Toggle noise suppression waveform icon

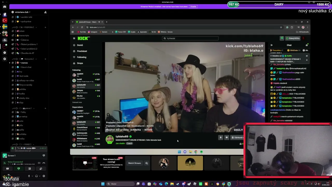coord(39,163)
